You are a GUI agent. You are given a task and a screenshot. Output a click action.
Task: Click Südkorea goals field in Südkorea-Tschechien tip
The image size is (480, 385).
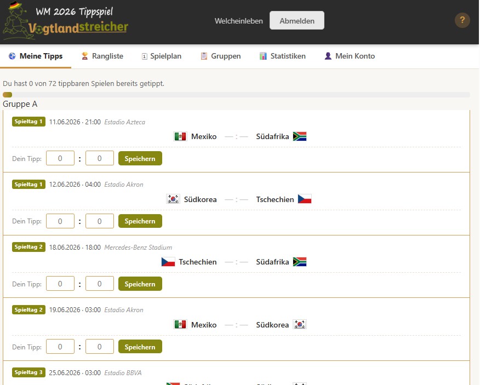(60, 221)
